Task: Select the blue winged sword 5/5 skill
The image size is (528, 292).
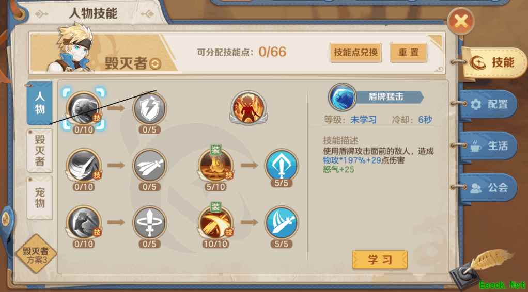Action: 281,222
